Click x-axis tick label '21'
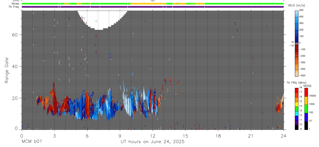Screen dimensions: 319x147 [251, 136]
